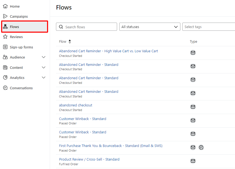Screen dimensions: 235x169
Task: Open Abandoned Cart Reminder High Value flow
Action: click(x=108, y=51)
